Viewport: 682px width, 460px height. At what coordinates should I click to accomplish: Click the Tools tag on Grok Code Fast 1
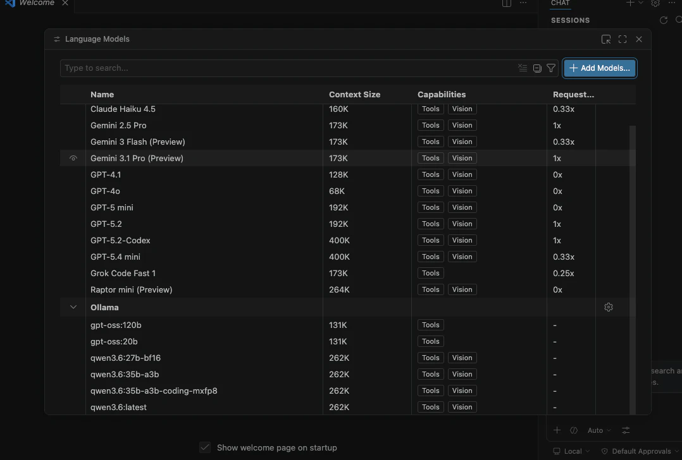coord(431,273)
